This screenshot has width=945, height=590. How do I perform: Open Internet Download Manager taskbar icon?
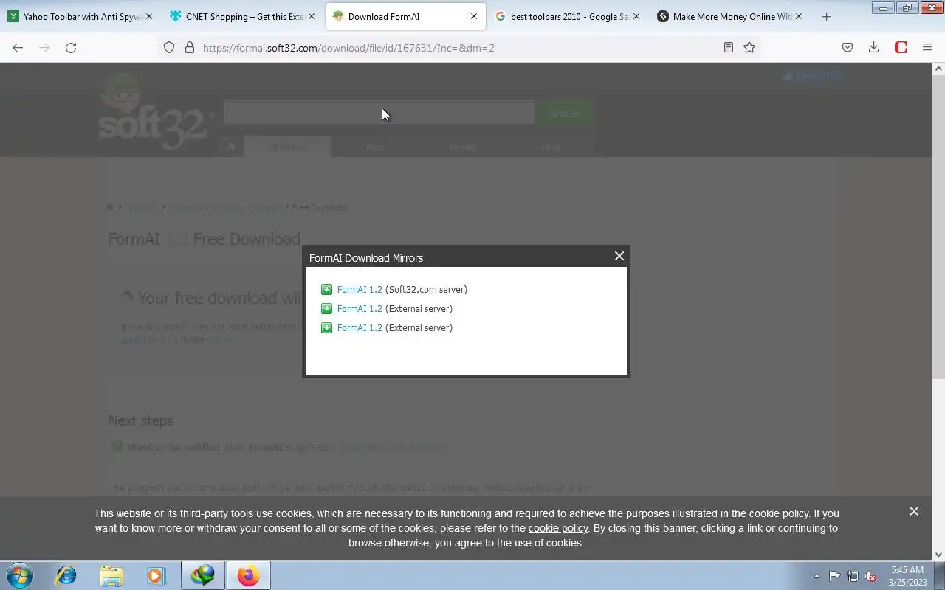[203, 575]
